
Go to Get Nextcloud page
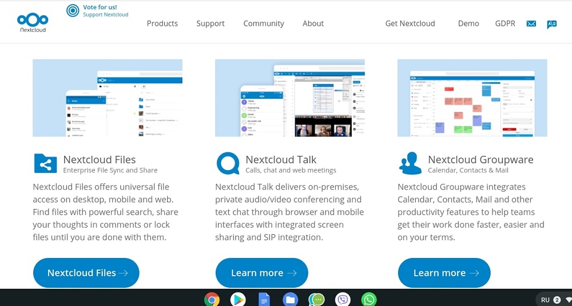pyautogui.click(x=410, y=23)
